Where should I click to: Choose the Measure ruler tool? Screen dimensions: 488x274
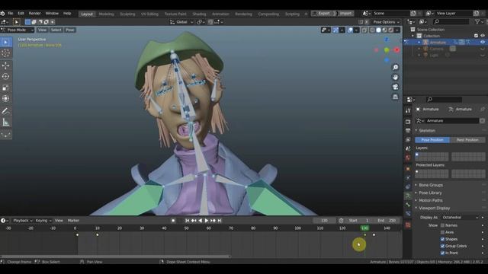(6, 122)
